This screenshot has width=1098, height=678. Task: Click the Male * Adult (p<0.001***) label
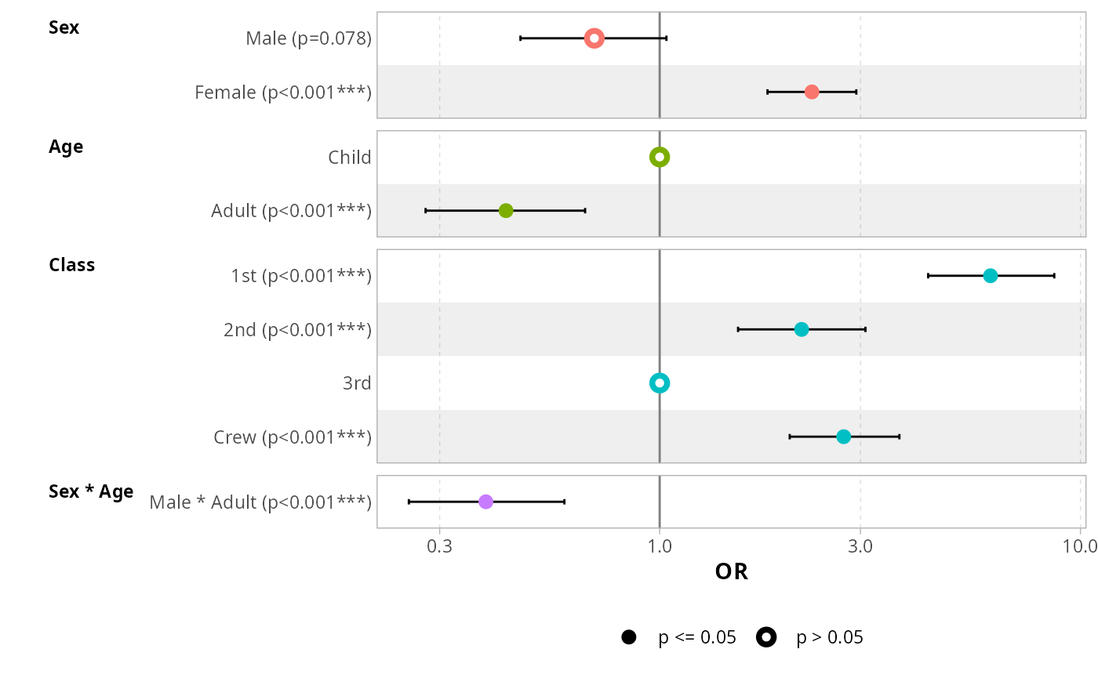tap(260, 502)
